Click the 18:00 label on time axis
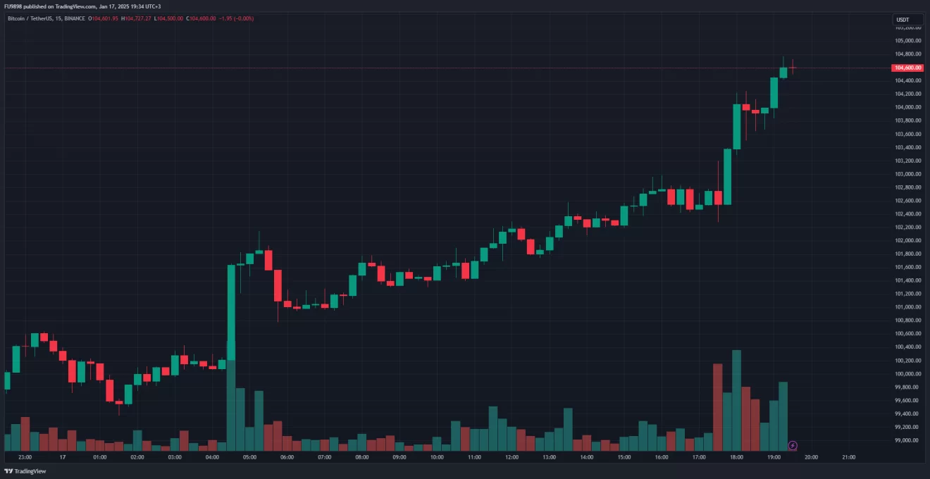930x479 pixels. click(x=736, y=457)
